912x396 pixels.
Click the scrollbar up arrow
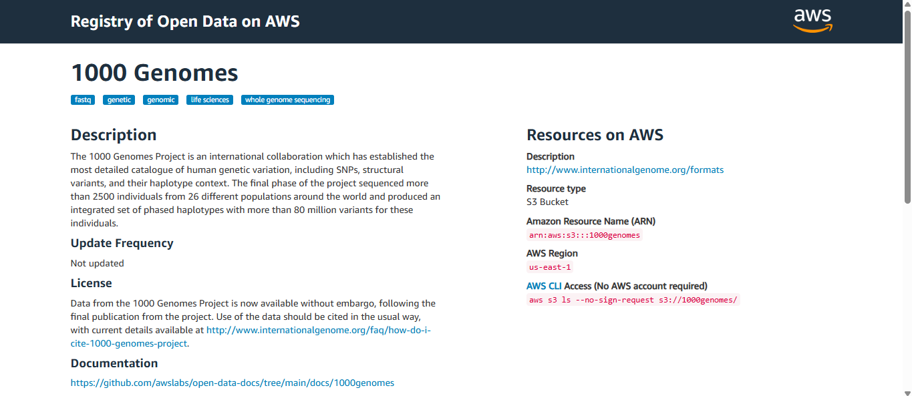point(907,5)
